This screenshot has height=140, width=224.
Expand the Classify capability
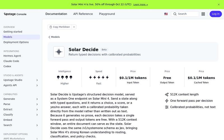(21, 115)
